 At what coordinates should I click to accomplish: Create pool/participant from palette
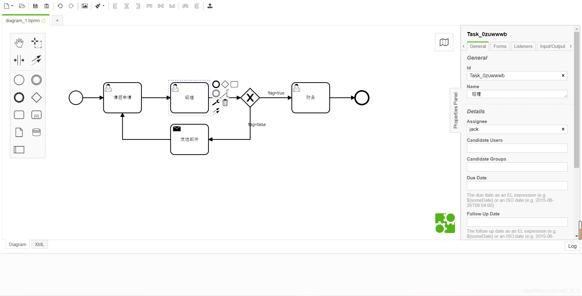click(x=19, y=150)
